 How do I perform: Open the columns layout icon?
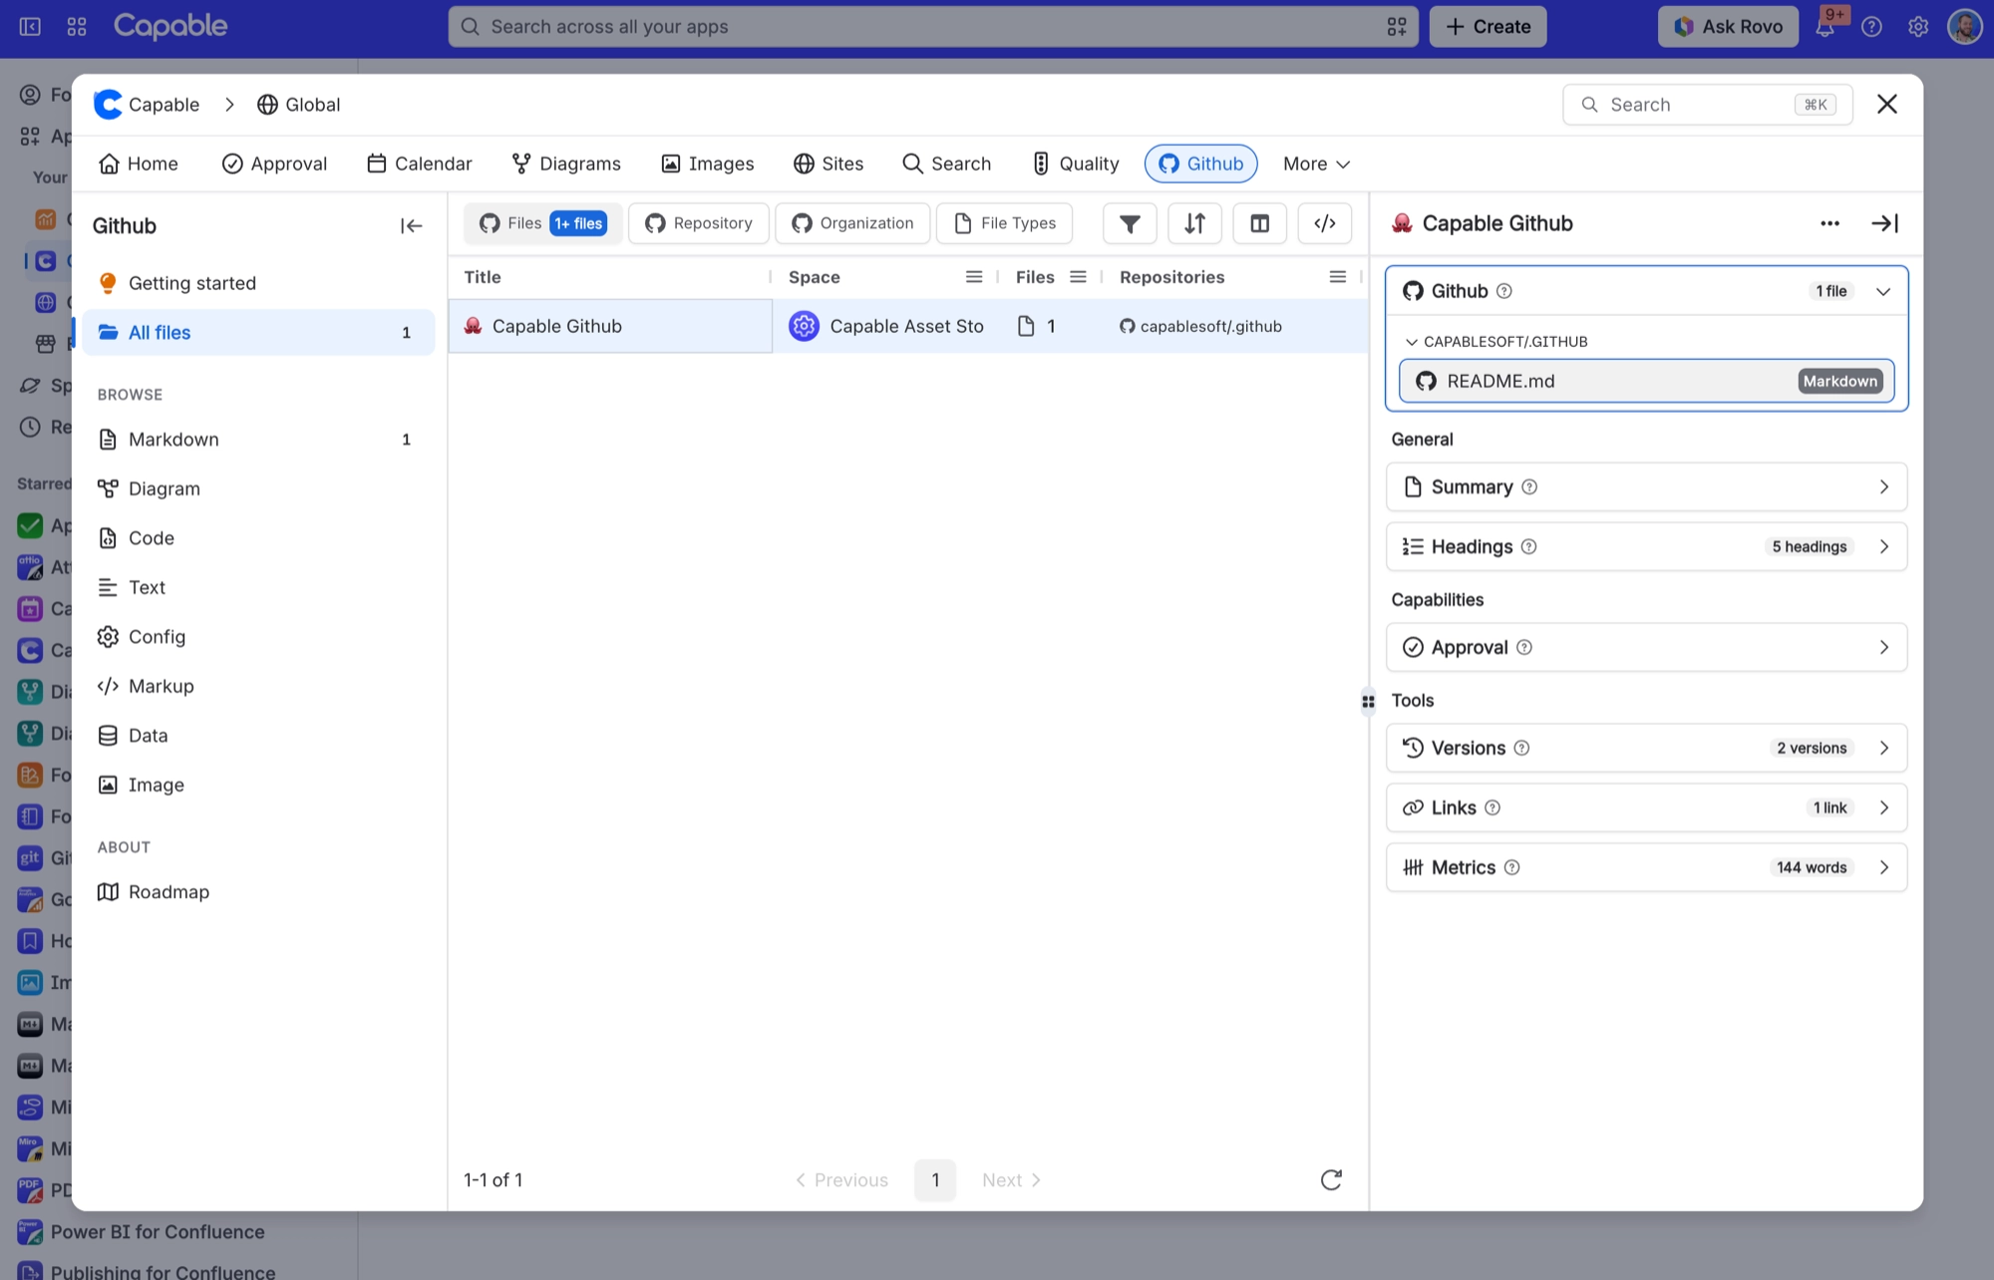[1260, 223]
